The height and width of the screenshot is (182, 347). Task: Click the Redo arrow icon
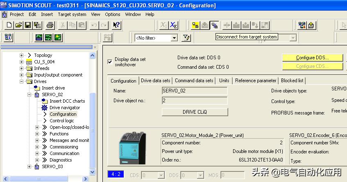[104, 25]
